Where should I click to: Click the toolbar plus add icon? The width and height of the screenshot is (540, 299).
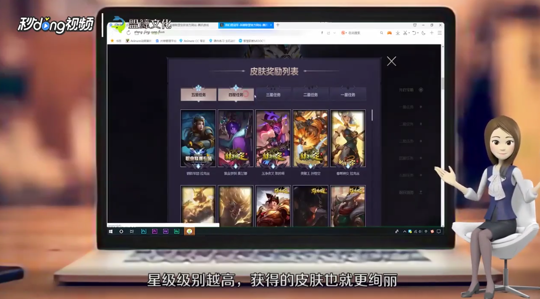pos(431,33)
